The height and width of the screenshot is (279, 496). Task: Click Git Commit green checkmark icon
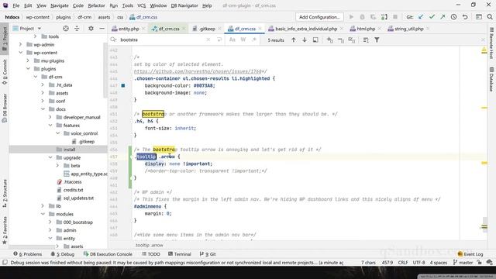[432, 17]
